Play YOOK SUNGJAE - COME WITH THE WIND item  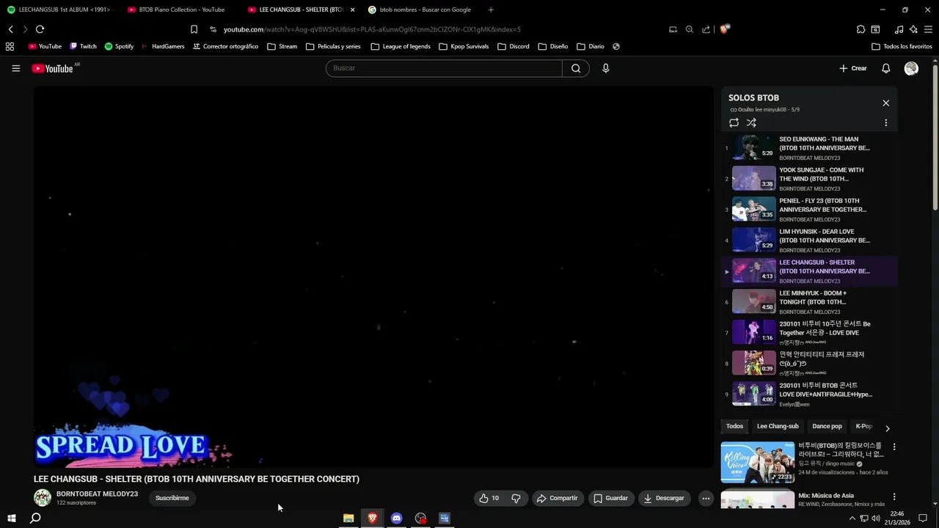tap(809, 179)
